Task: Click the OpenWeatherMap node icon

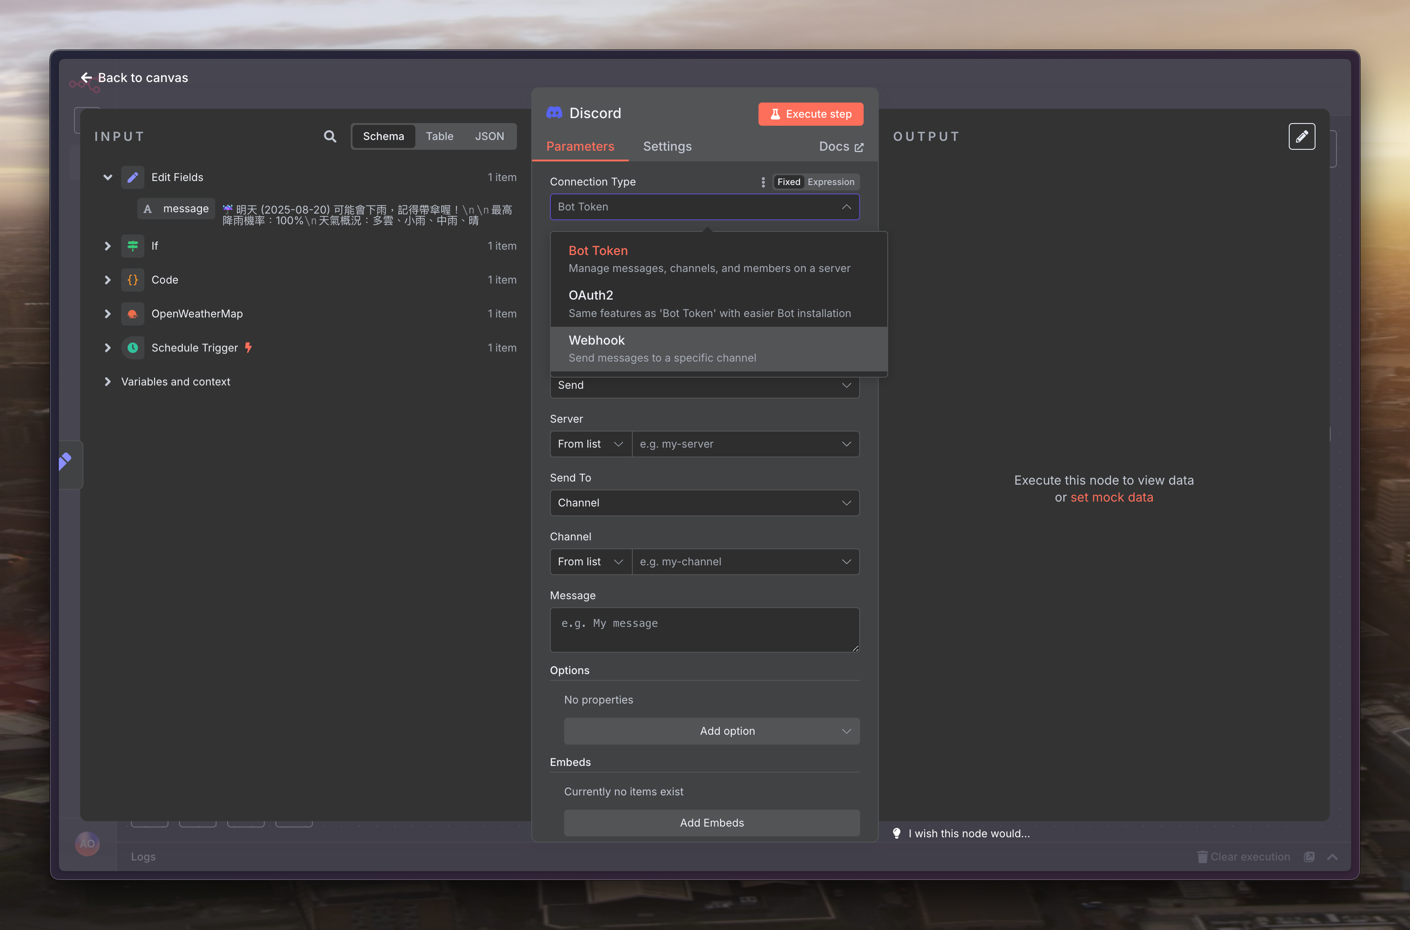Action: tap(133, 314)
